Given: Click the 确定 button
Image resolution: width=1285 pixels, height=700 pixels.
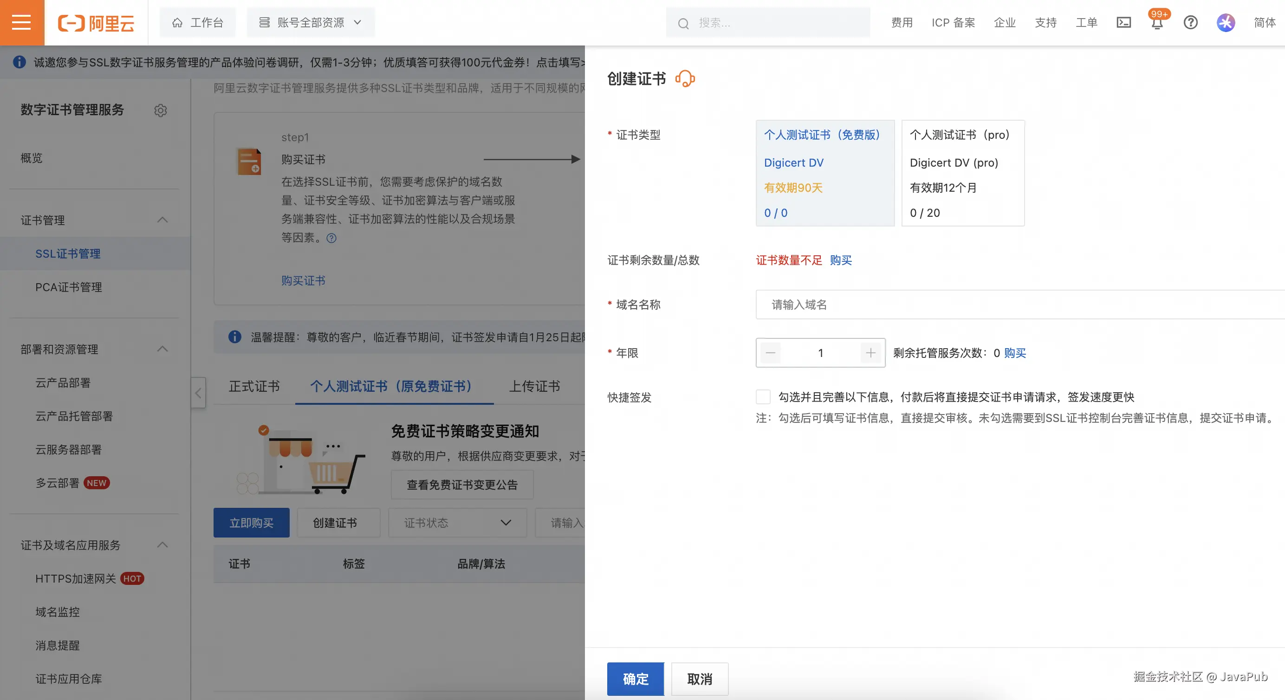Looking at the screenshot, I should point(635,679).
